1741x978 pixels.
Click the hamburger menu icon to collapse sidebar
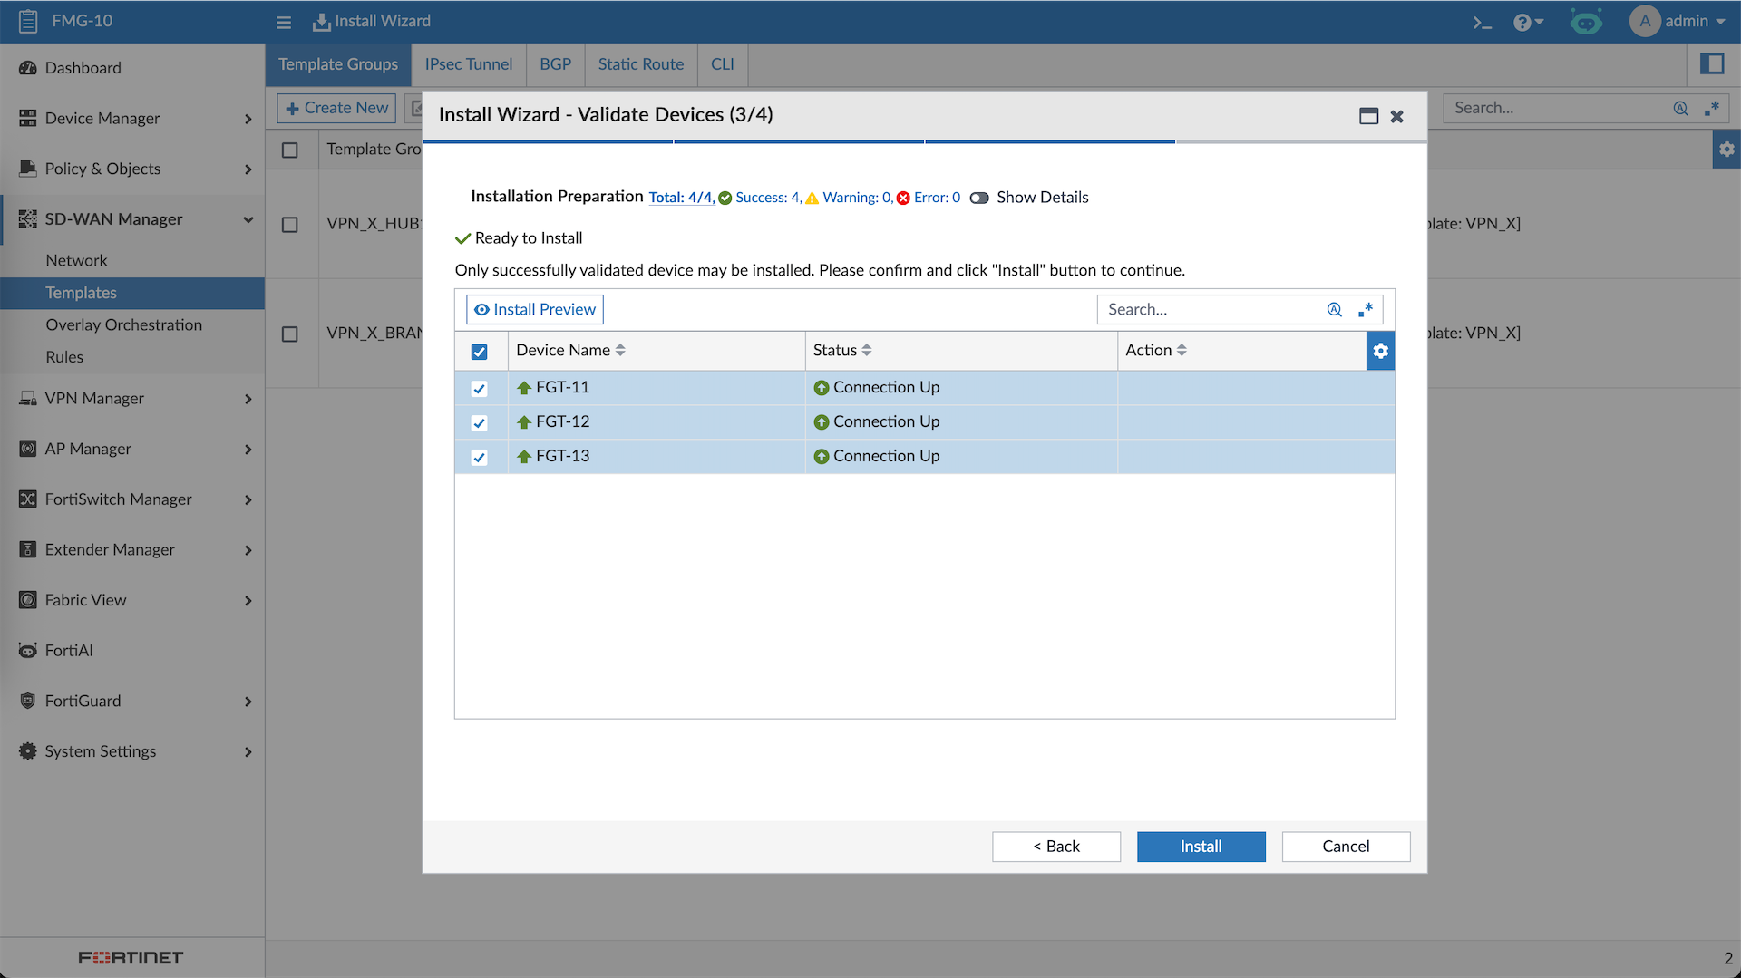coord(284,22)
